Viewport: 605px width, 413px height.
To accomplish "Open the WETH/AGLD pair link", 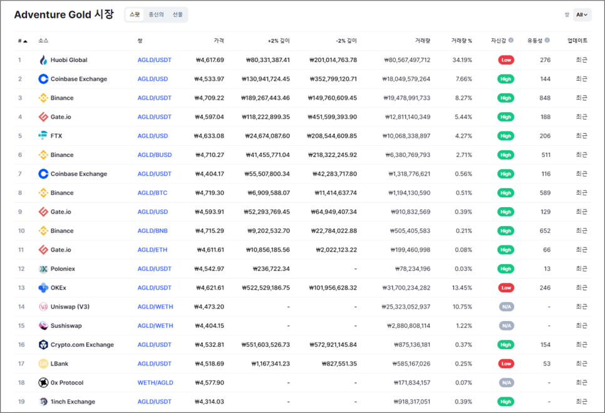I will point(155,382).
